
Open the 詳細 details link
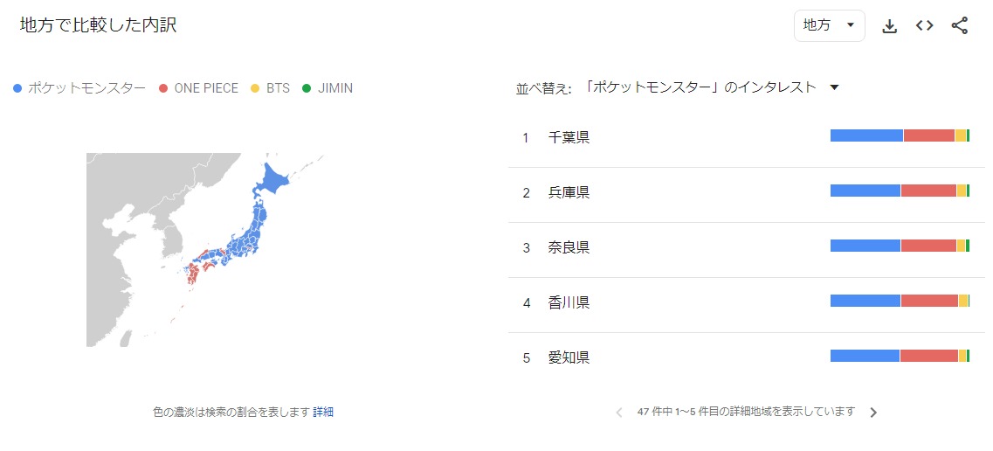[323, 412]
